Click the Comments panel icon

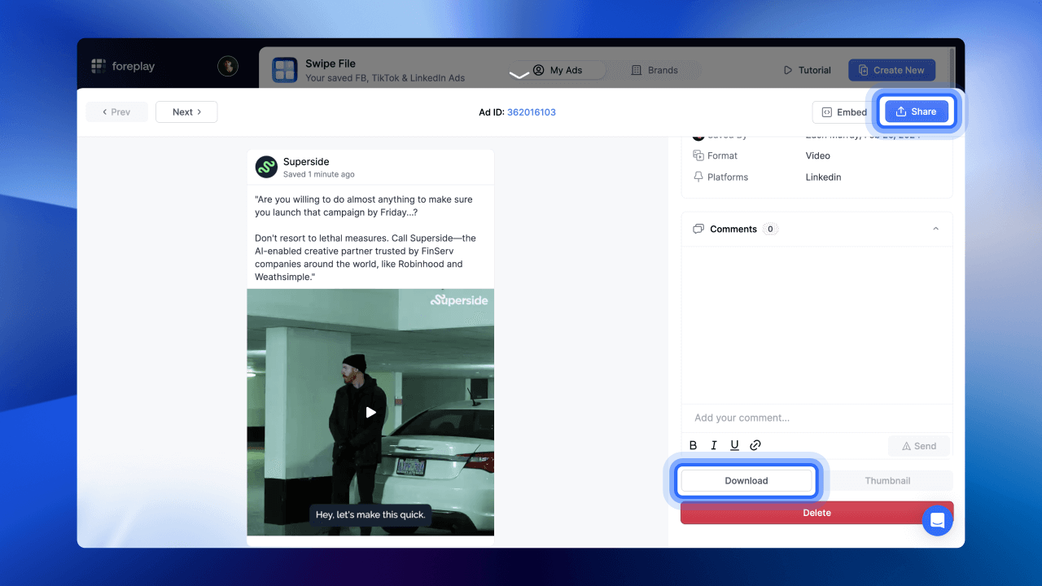click(698, 229)
